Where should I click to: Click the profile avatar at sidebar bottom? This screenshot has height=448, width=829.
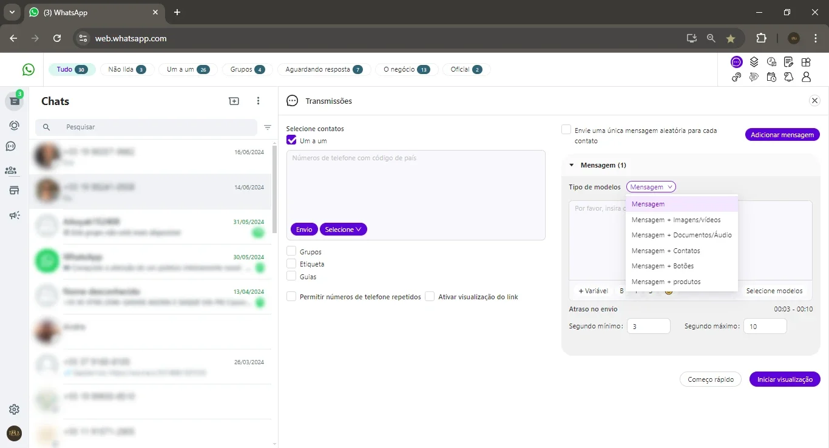pos(14,433)
